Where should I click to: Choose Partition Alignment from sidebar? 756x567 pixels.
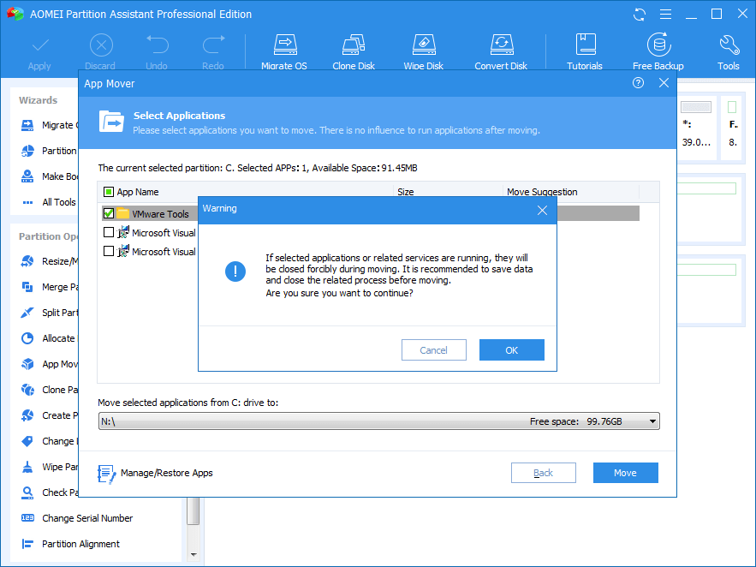click(x=80, y=544)
